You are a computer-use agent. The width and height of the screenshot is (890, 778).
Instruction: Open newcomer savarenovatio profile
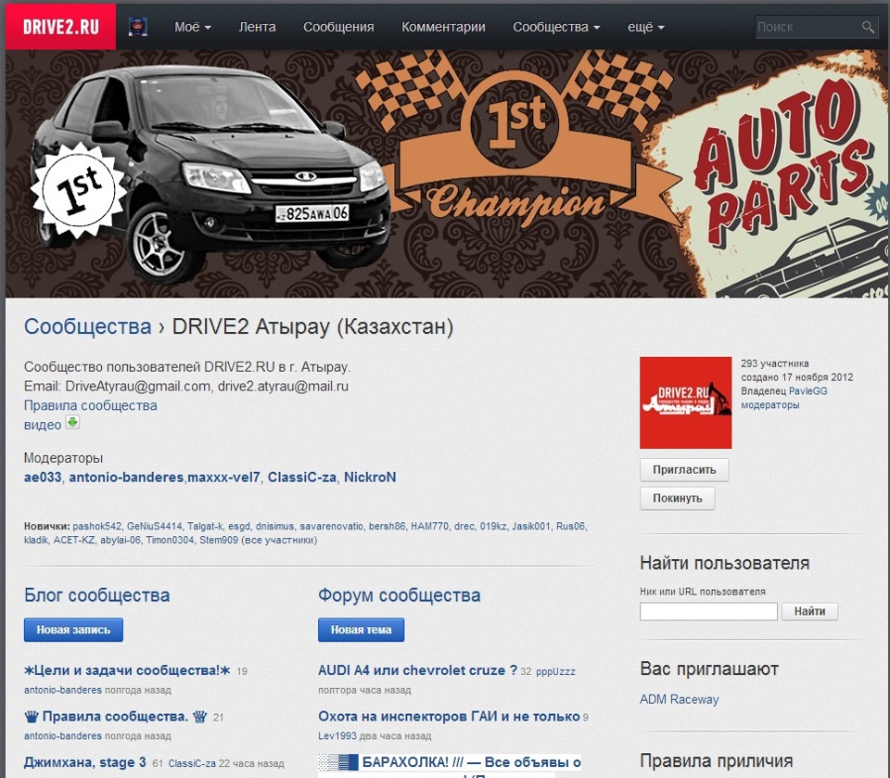click(x=332, y=526)
